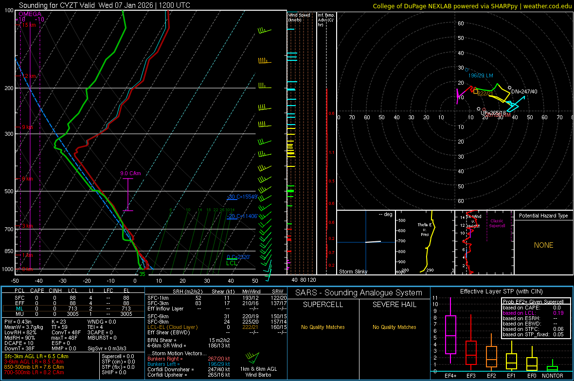
Task: Click the 'based on LCL:' probability row
Action: [533, 313]
